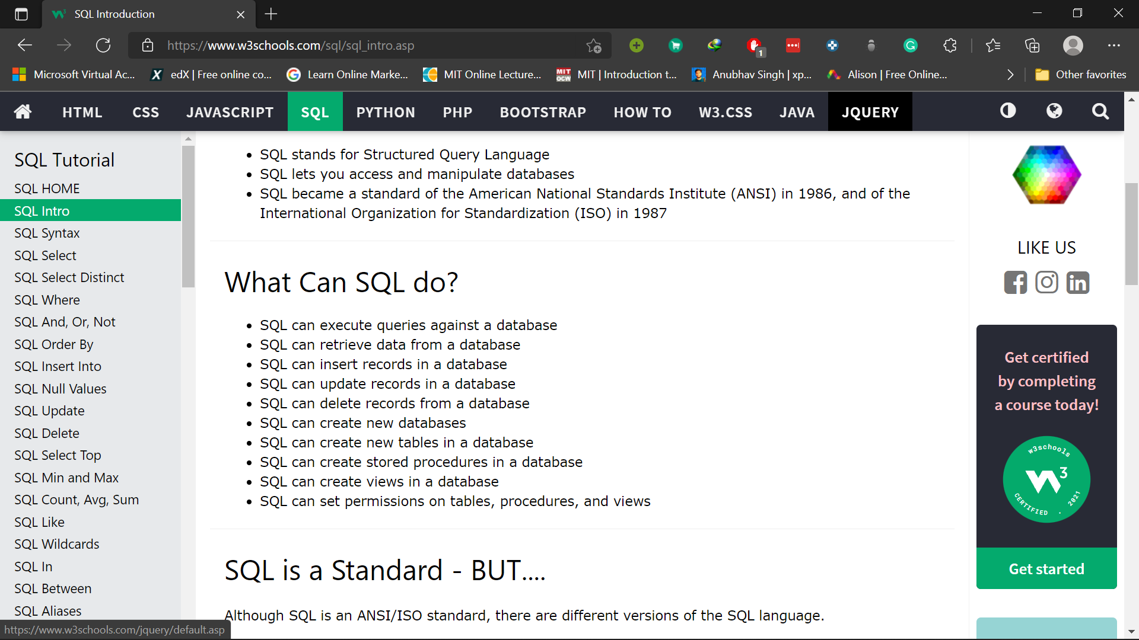
Task: Open browser Settings and more menu
Action: 1113,46
